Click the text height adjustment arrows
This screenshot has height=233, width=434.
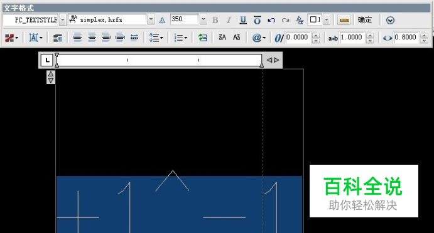click(x=51, y=77)
